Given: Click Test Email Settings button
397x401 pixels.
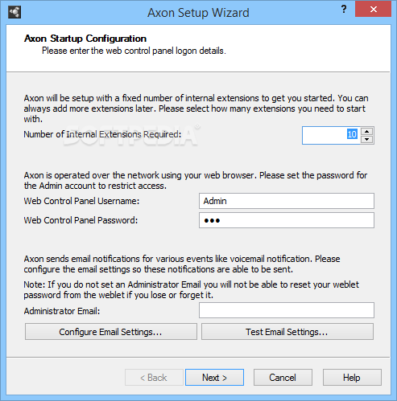Looking at the screenshot, I should tap(287, 332).
